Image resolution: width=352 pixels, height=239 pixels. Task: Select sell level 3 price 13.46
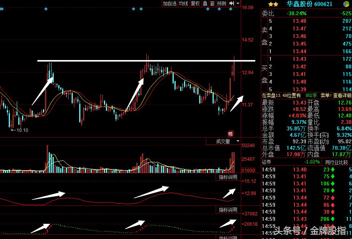click(x=299, y=36)
